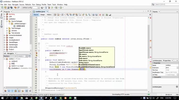Switch to the History view tab

(x=49, y=15)
